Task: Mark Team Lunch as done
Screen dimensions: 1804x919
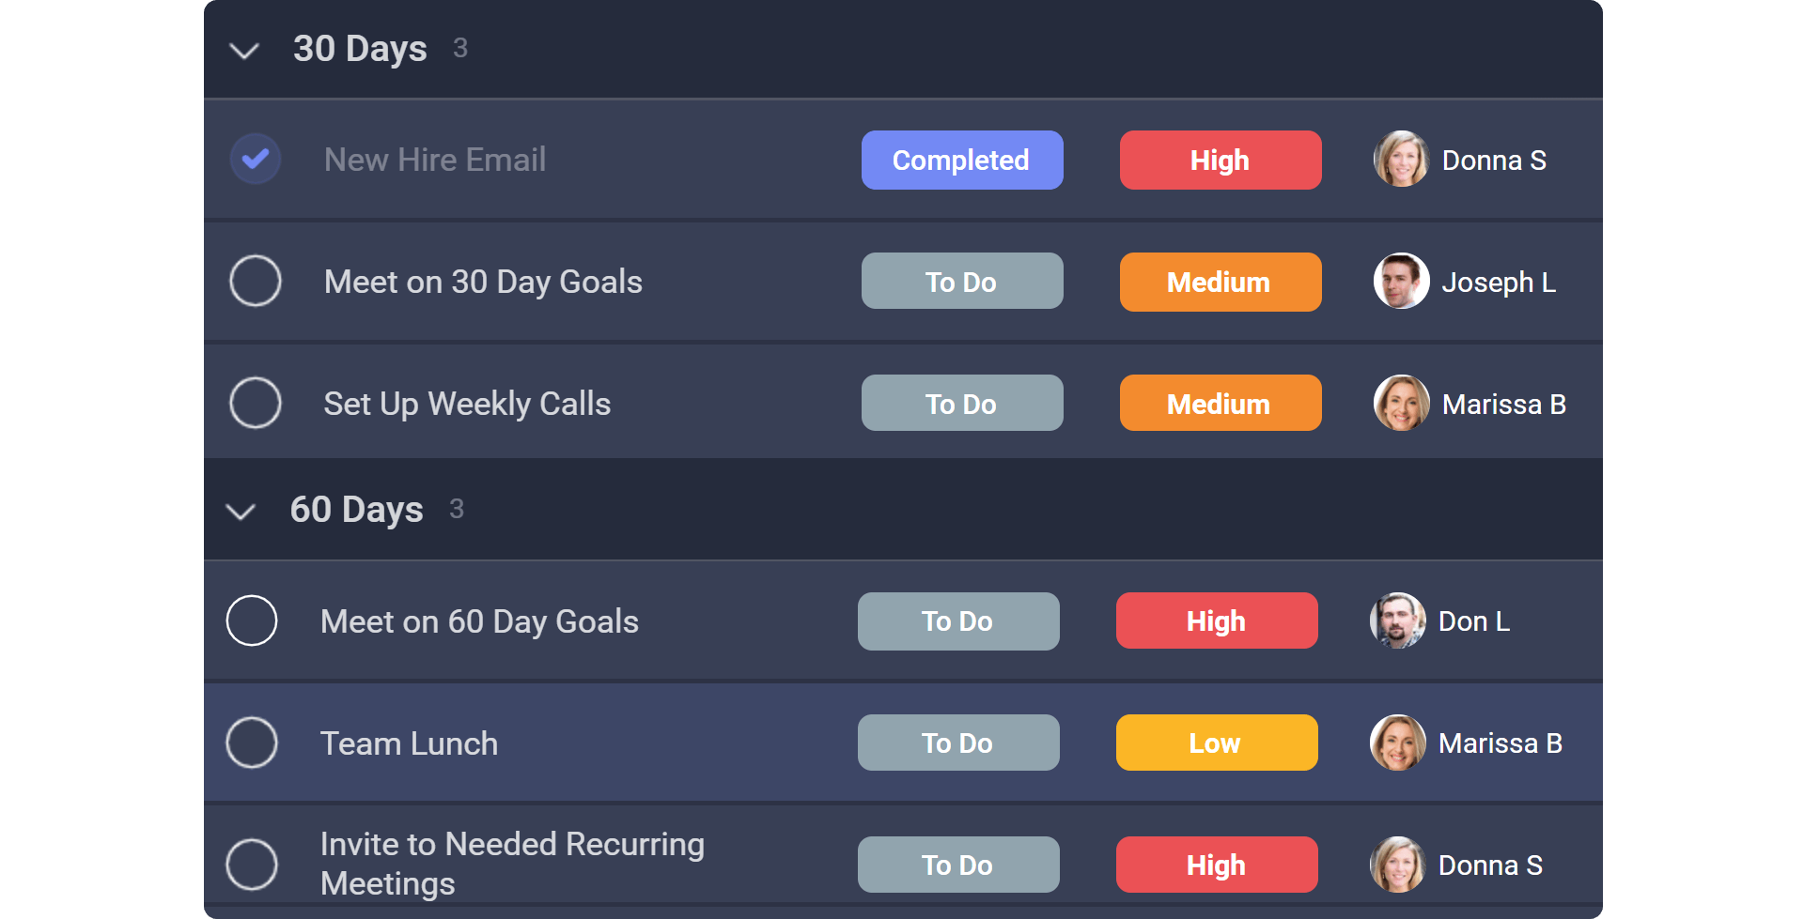Action: coord(252,743)
